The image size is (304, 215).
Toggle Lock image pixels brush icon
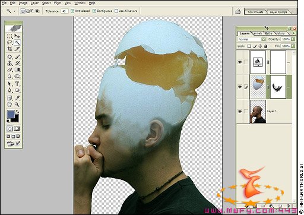(x=255, y=46)
